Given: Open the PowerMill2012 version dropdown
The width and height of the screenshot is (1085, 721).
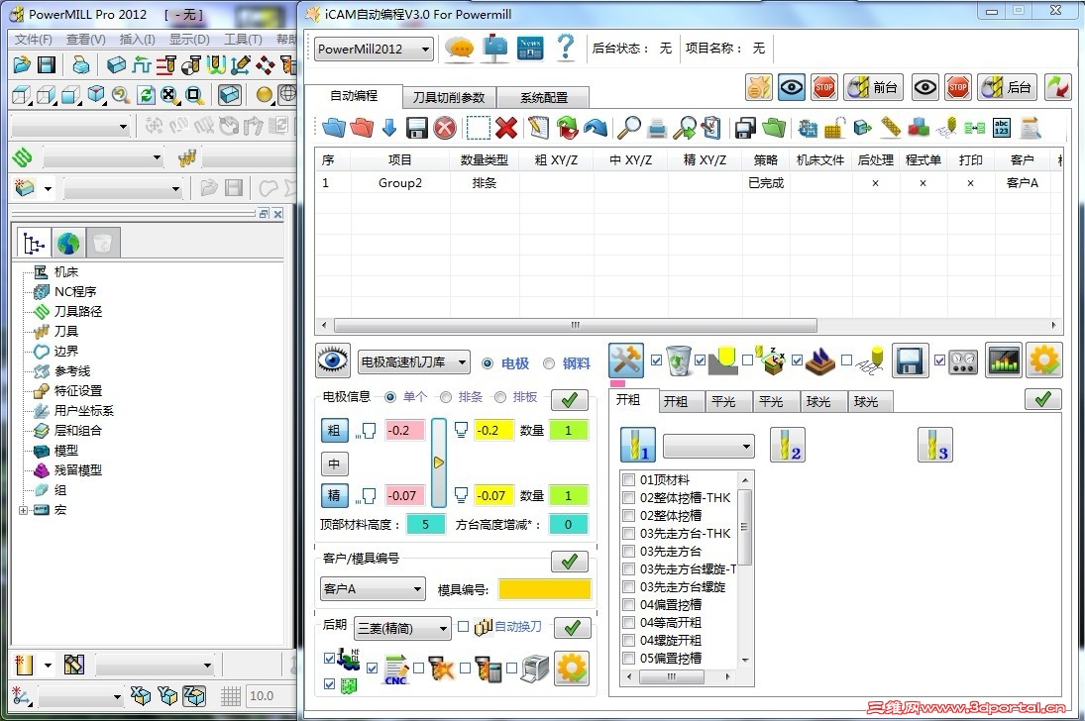Looking at the screenshot, I should (x=374, y=50).
